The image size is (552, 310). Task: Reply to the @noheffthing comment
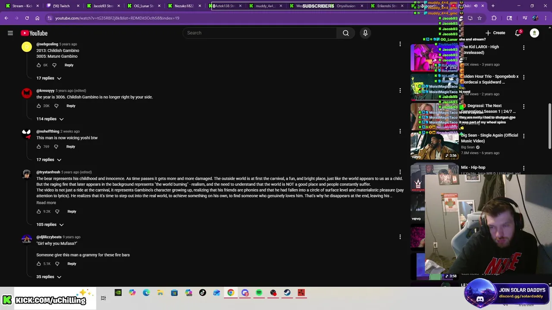tap(71, 147)
